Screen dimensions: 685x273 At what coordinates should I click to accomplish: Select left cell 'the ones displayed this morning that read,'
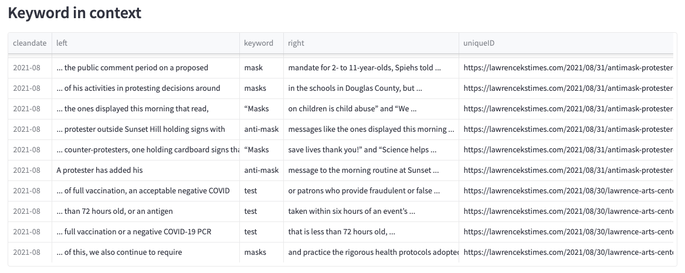point(145,108)
